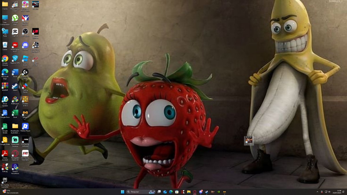Select the Trading Paints shortcut
This screenshot has width=347, height=195.
pos(25,88)
